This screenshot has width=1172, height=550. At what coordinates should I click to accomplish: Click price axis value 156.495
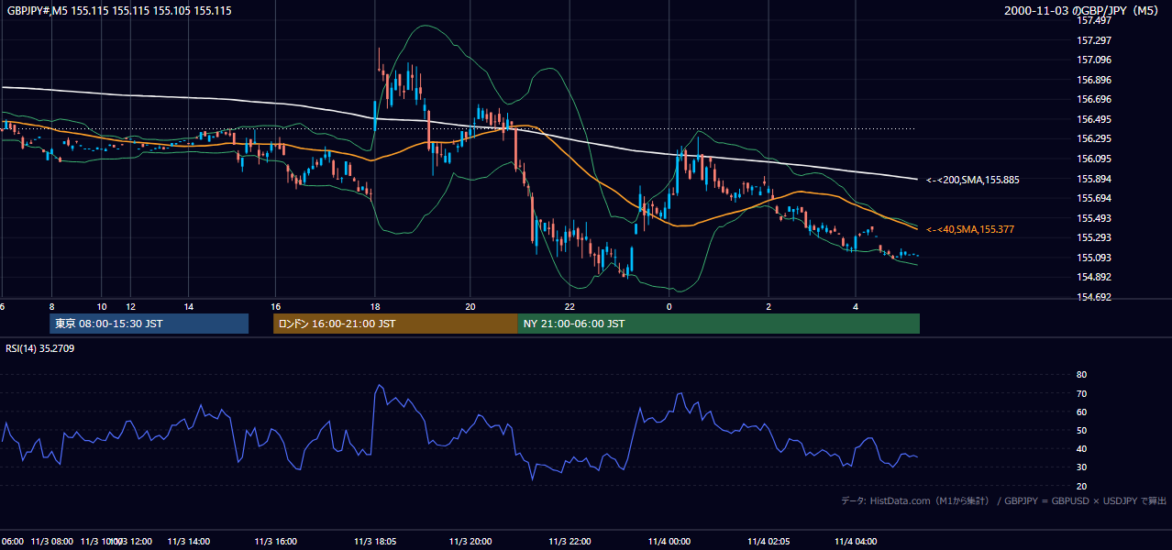click(1095, 119)
